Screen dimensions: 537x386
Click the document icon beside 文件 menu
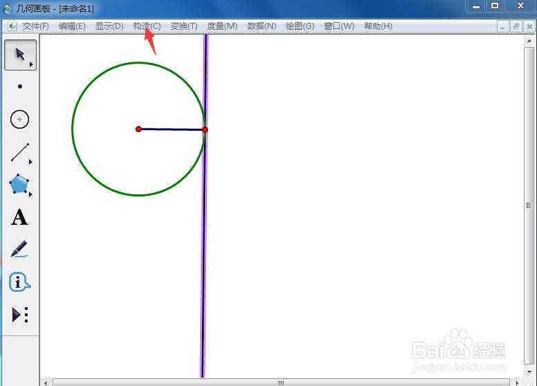coord(12,26)
